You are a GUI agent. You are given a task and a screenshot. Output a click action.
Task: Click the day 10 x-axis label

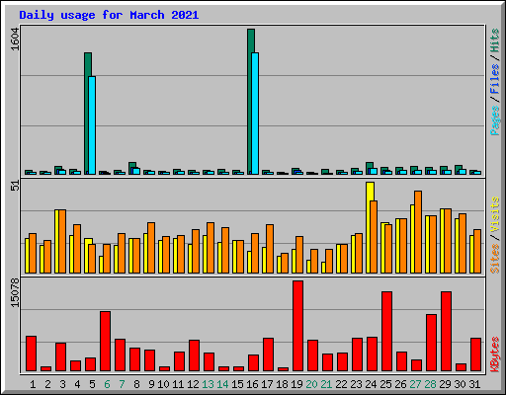[163, 384]
